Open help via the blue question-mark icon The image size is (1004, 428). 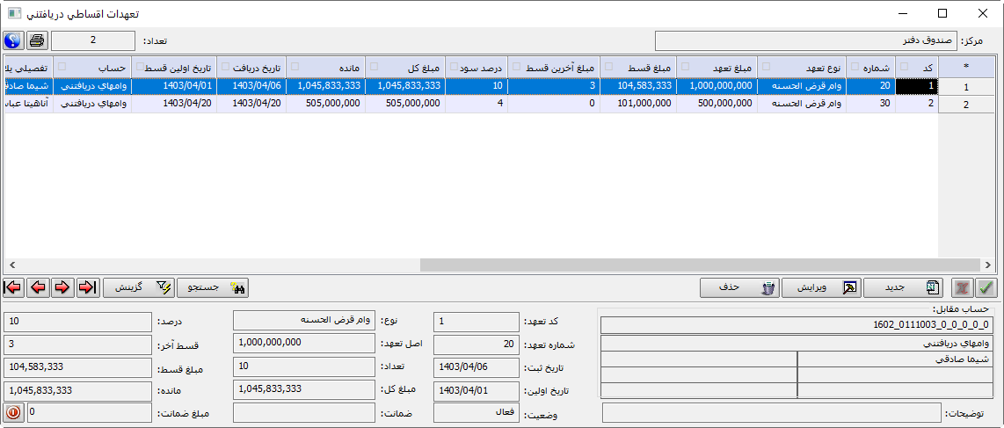13,40
